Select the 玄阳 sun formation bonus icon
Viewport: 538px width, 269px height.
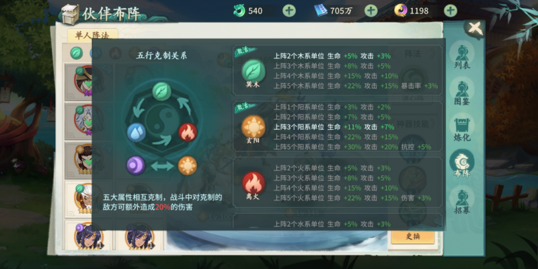(x=254, y=126)
